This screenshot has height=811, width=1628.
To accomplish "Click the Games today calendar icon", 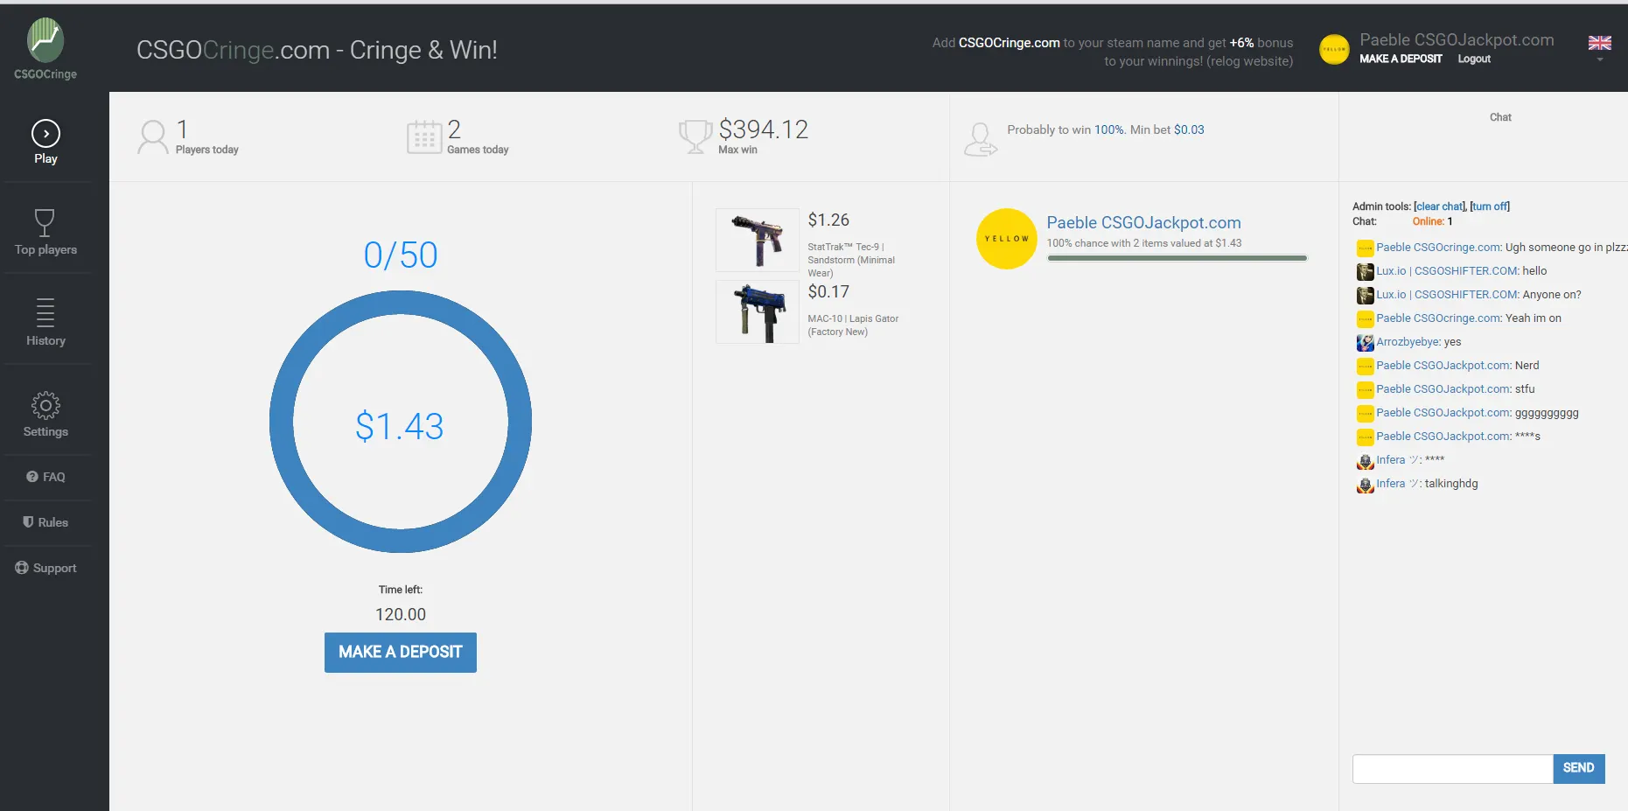I will (x=424, y=137).
